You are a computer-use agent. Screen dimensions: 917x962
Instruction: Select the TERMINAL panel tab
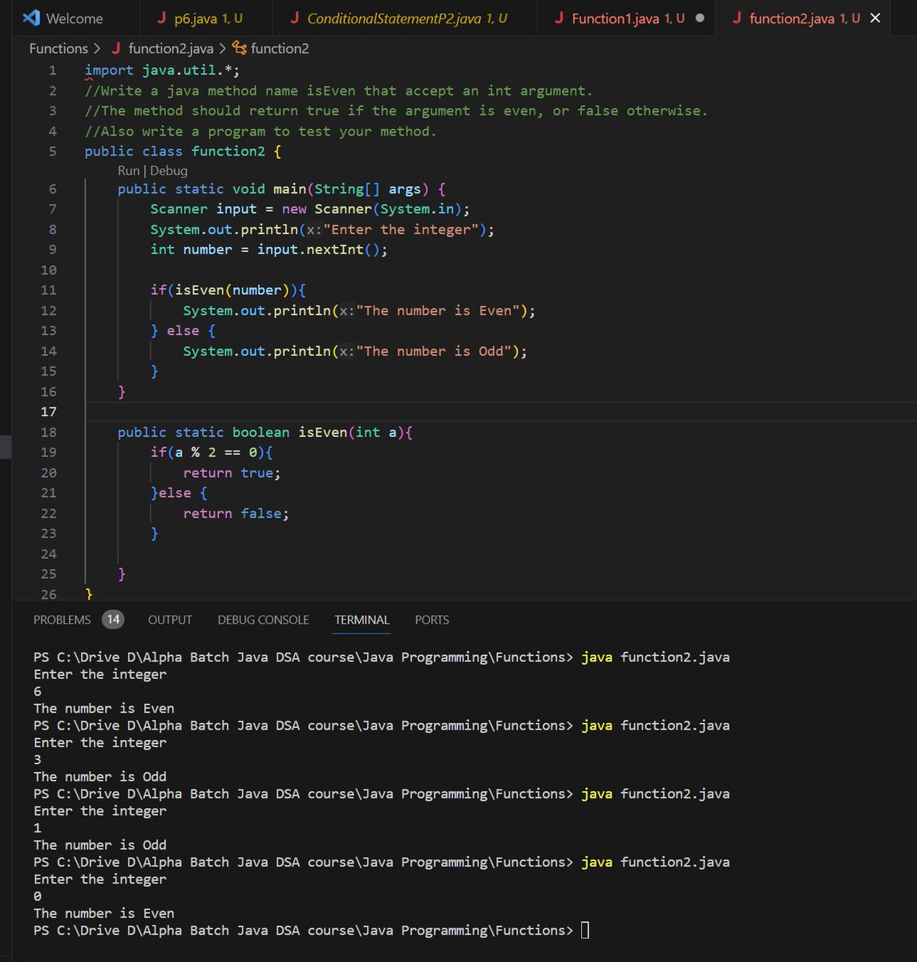362,620
